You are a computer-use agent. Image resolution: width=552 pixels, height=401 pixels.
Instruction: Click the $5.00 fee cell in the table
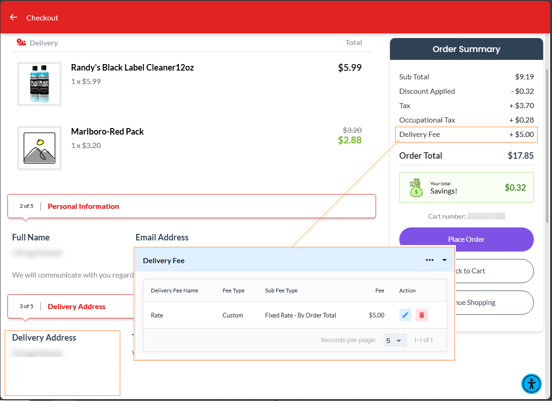[x=377, y=315]
